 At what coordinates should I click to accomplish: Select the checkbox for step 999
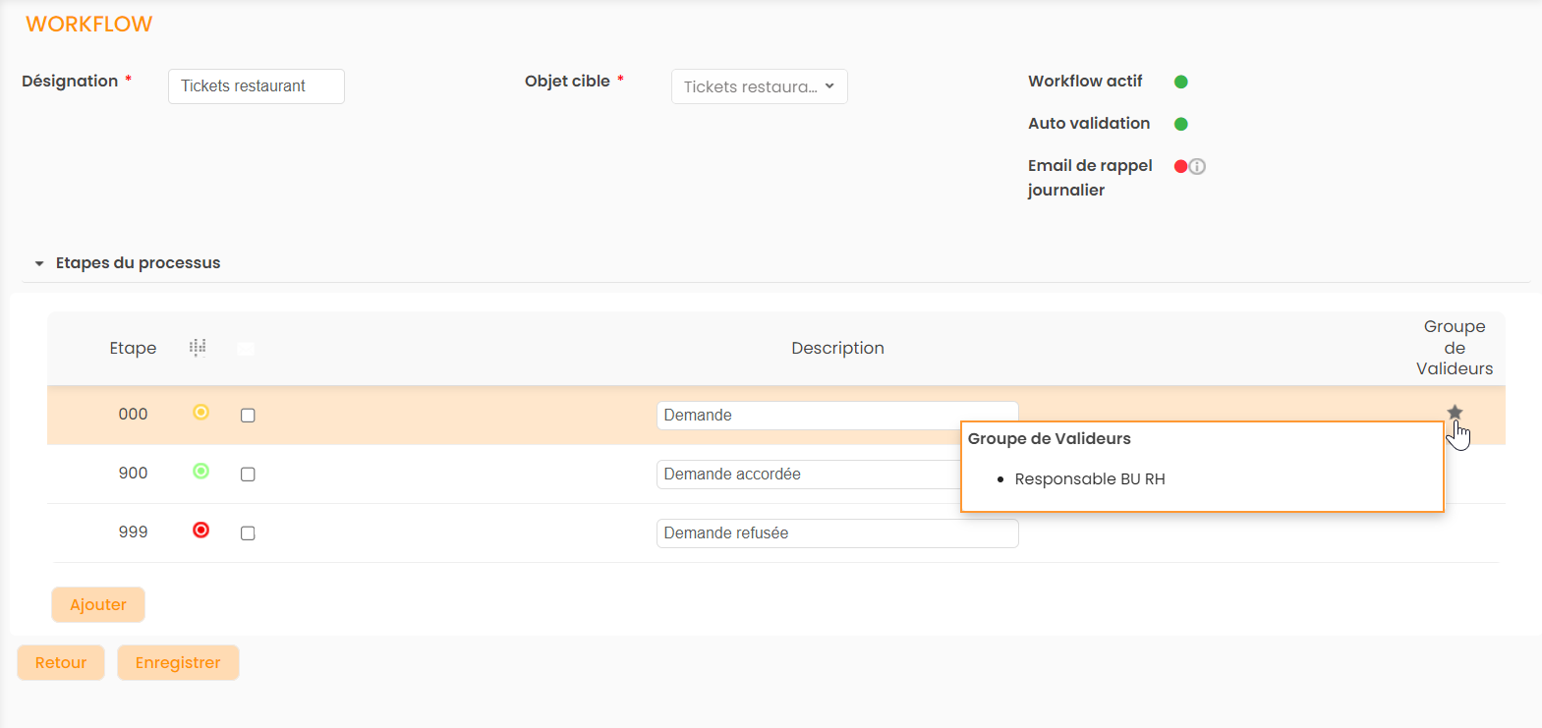point(248,533)
